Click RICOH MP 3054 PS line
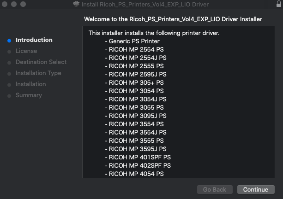Screen dimensions: 283x199 point(134,91)
